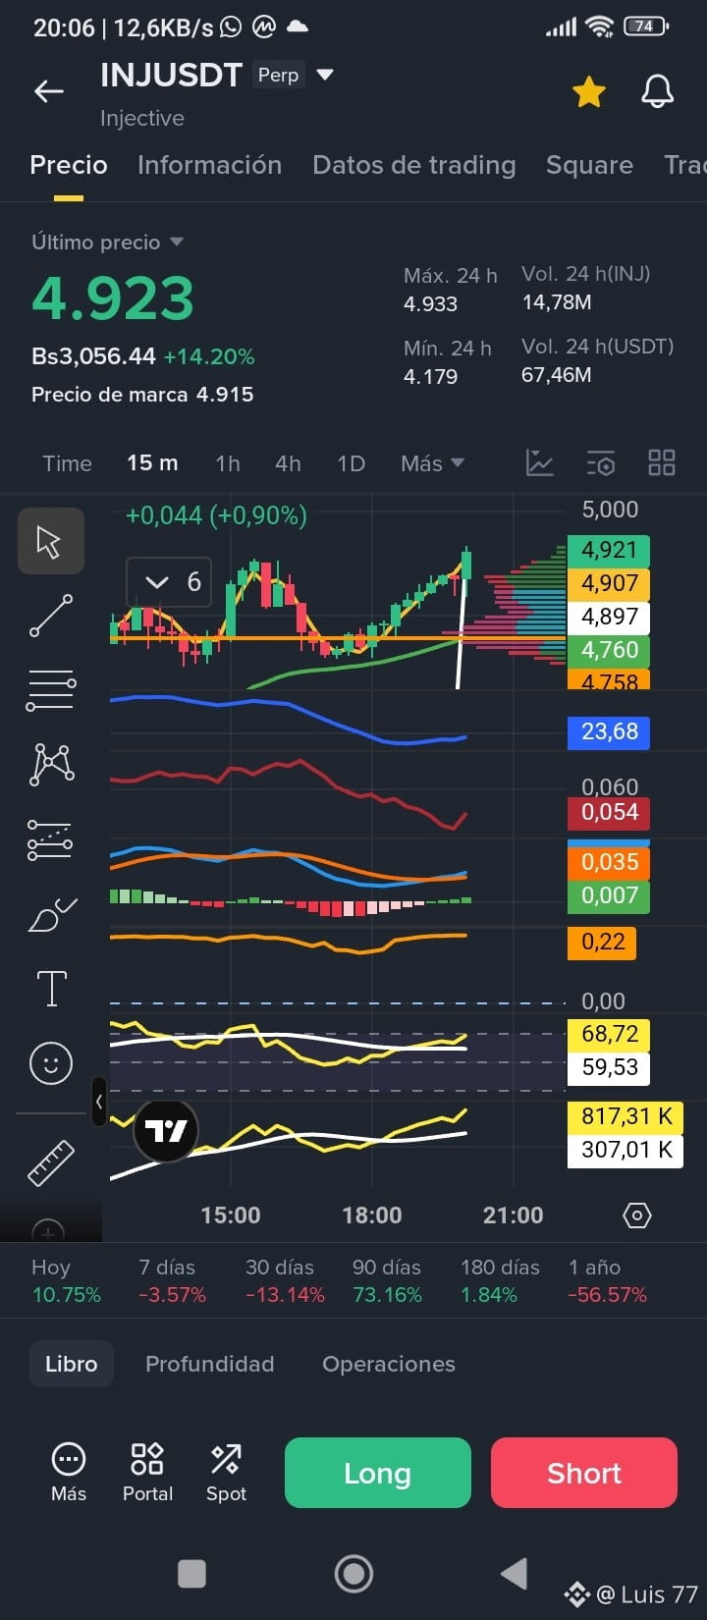Go back with the left arrow
This screenshot has width=707, height=1620.
pos(48,91)
